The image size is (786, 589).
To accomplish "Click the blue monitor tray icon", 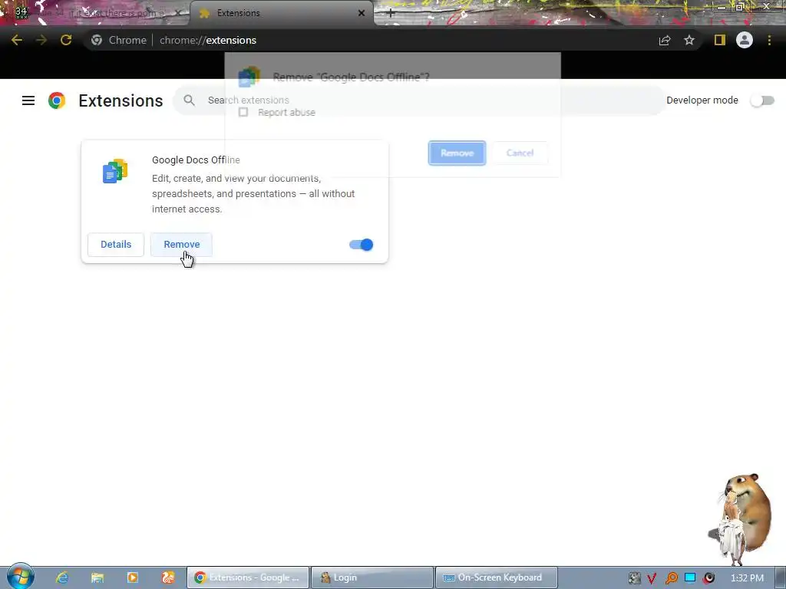I will click(690, 578).
